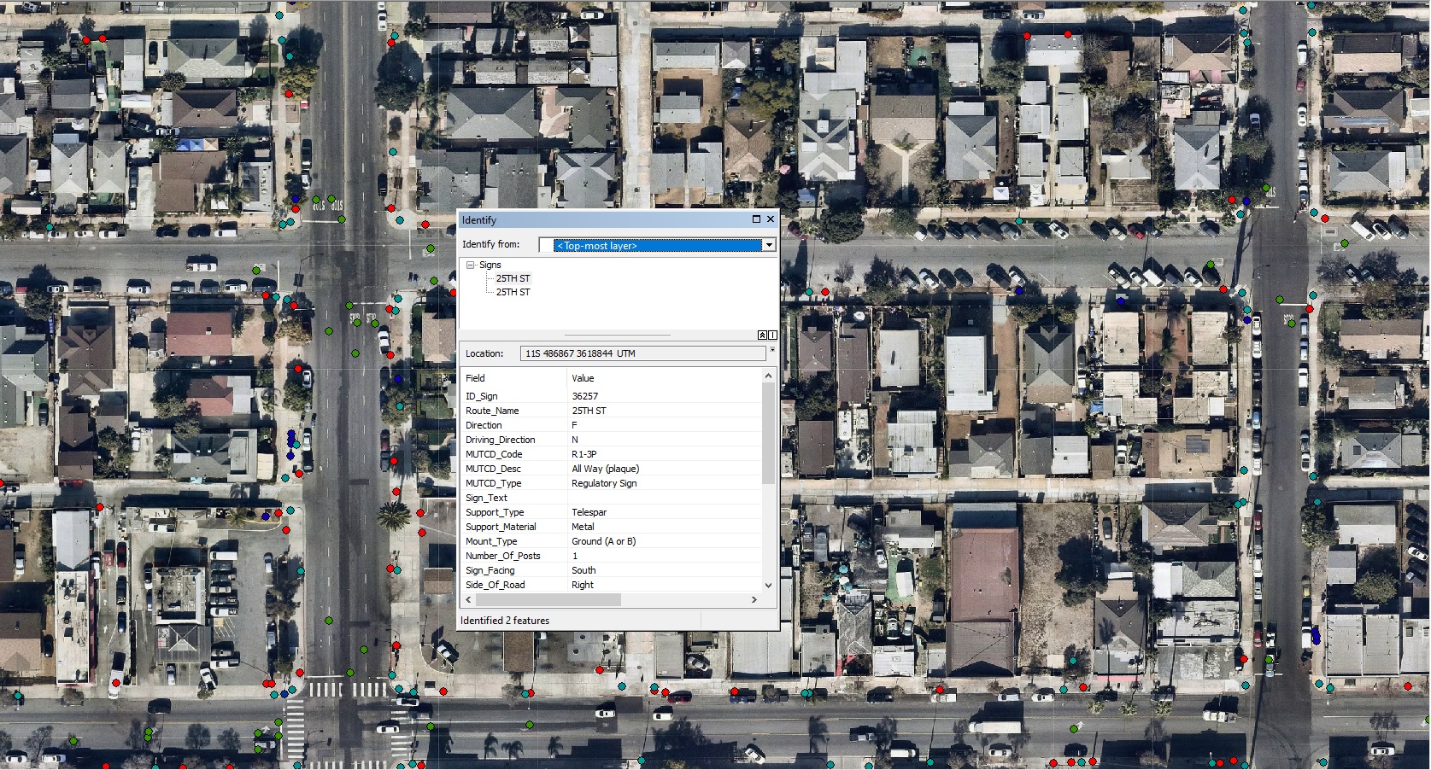Click the All Way (plaque) value
The width and height of the screenshot is (1431, 770).
click(605, 469)
